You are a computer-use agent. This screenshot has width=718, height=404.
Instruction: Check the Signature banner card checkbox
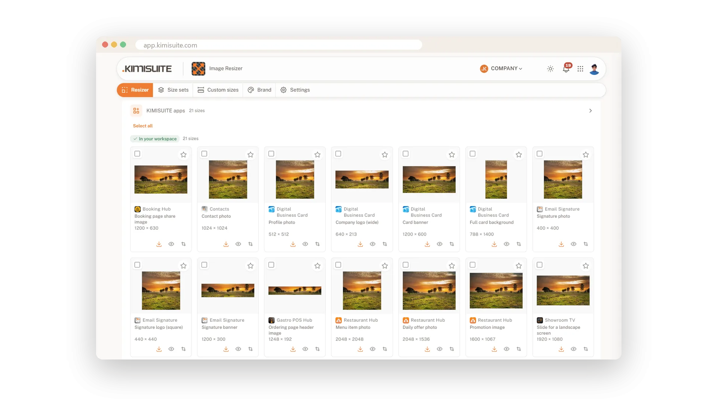[x=204, y=265]
